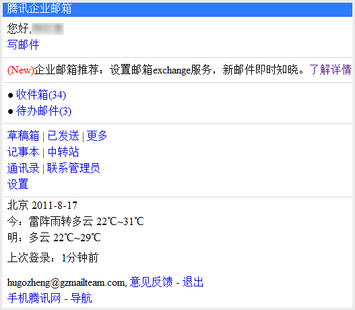Click 了解详情 in the exchange promotion
This screenshot has height=310, width=355.
[330, 69]
